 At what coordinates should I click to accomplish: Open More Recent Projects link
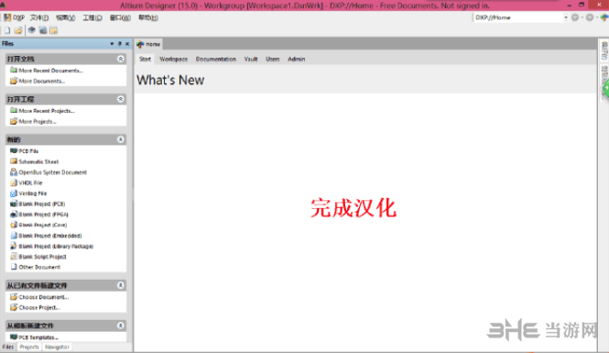click(x=47, y=111)
